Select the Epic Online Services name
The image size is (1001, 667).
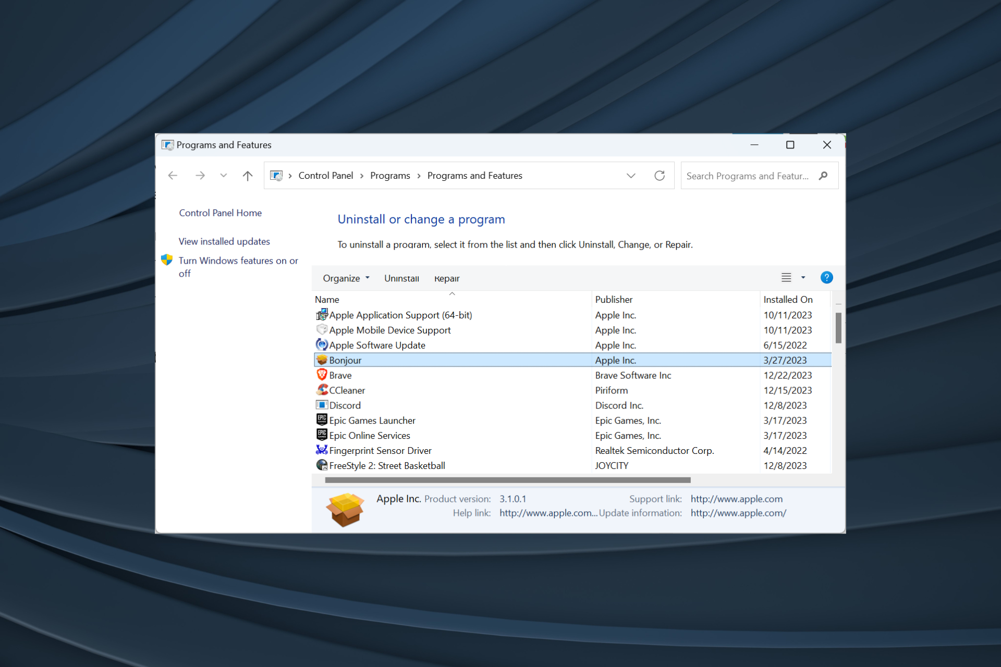(x=370, y=436)
